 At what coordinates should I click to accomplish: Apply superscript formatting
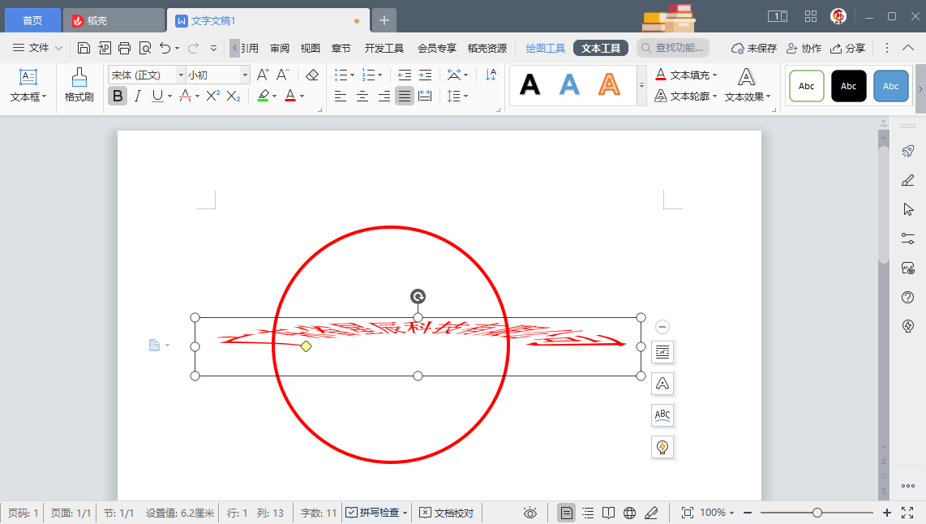[x=212, y=97]
